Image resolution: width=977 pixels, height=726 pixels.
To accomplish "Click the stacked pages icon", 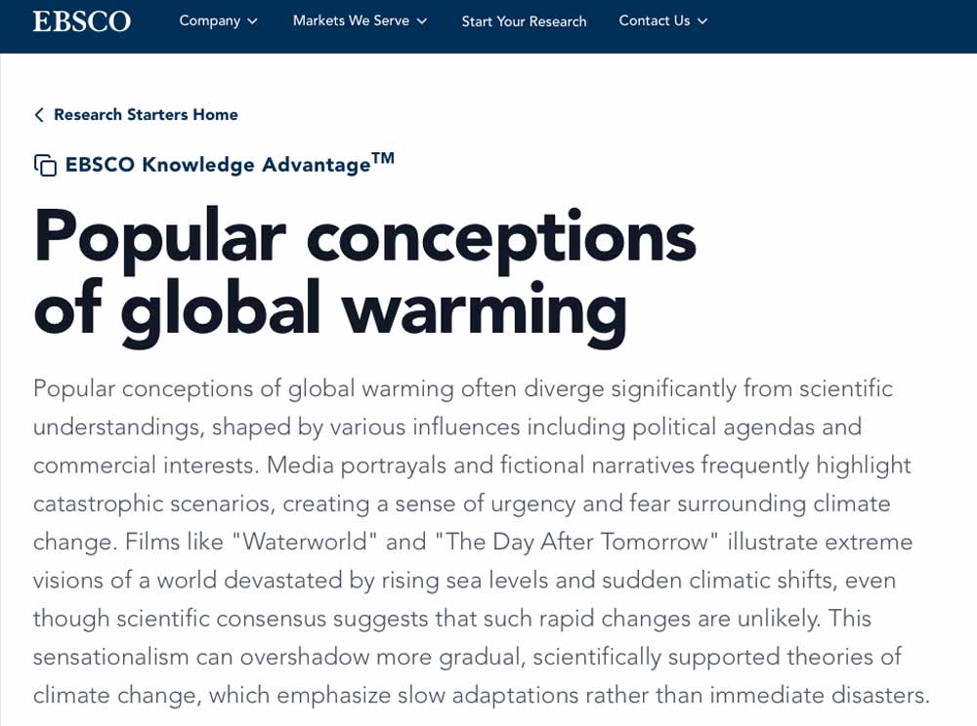I will (45, 165).
